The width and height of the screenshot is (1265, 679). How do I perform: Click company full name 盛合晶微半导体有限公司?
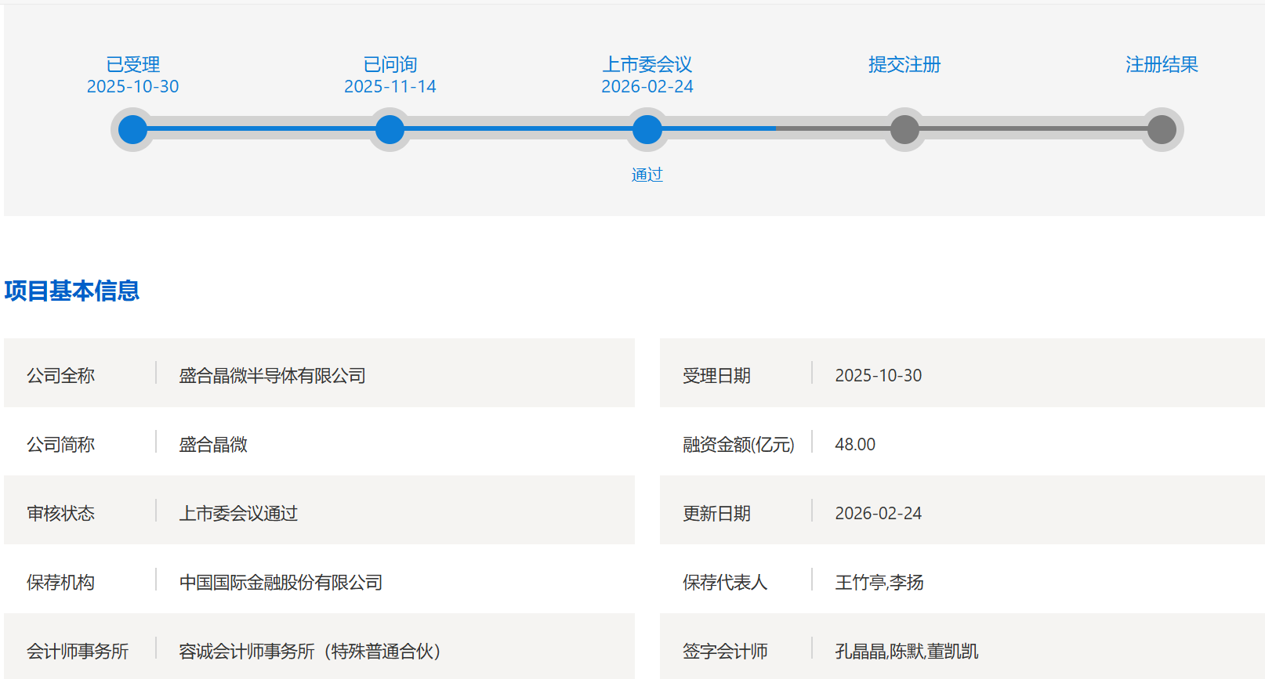click(272, 376)
